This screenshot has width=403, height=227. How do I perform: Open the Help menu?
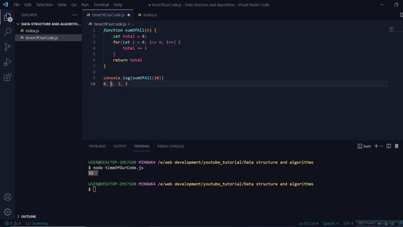pyautogui.click(x=118, y=4)
